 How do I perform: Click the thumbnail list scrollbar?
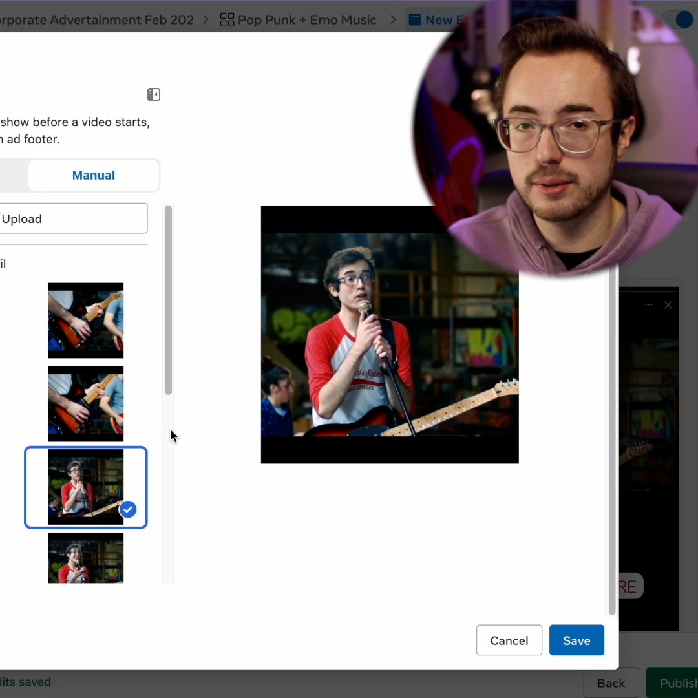click(x=168, y=301)
